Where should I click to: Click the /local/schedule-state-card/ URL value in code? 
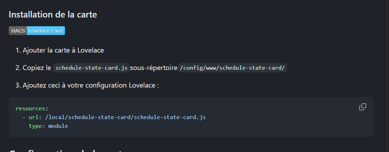(125, 117)
